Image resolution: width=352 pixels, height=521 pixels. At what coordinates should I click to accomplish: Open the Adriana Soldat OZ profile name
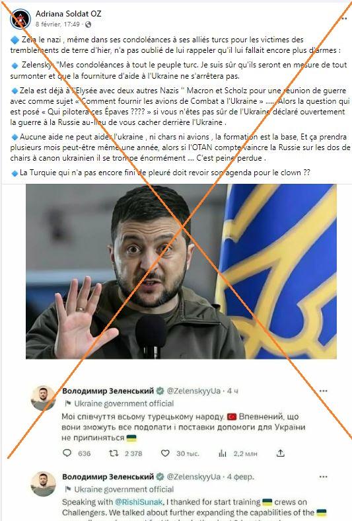coord(68,14)
